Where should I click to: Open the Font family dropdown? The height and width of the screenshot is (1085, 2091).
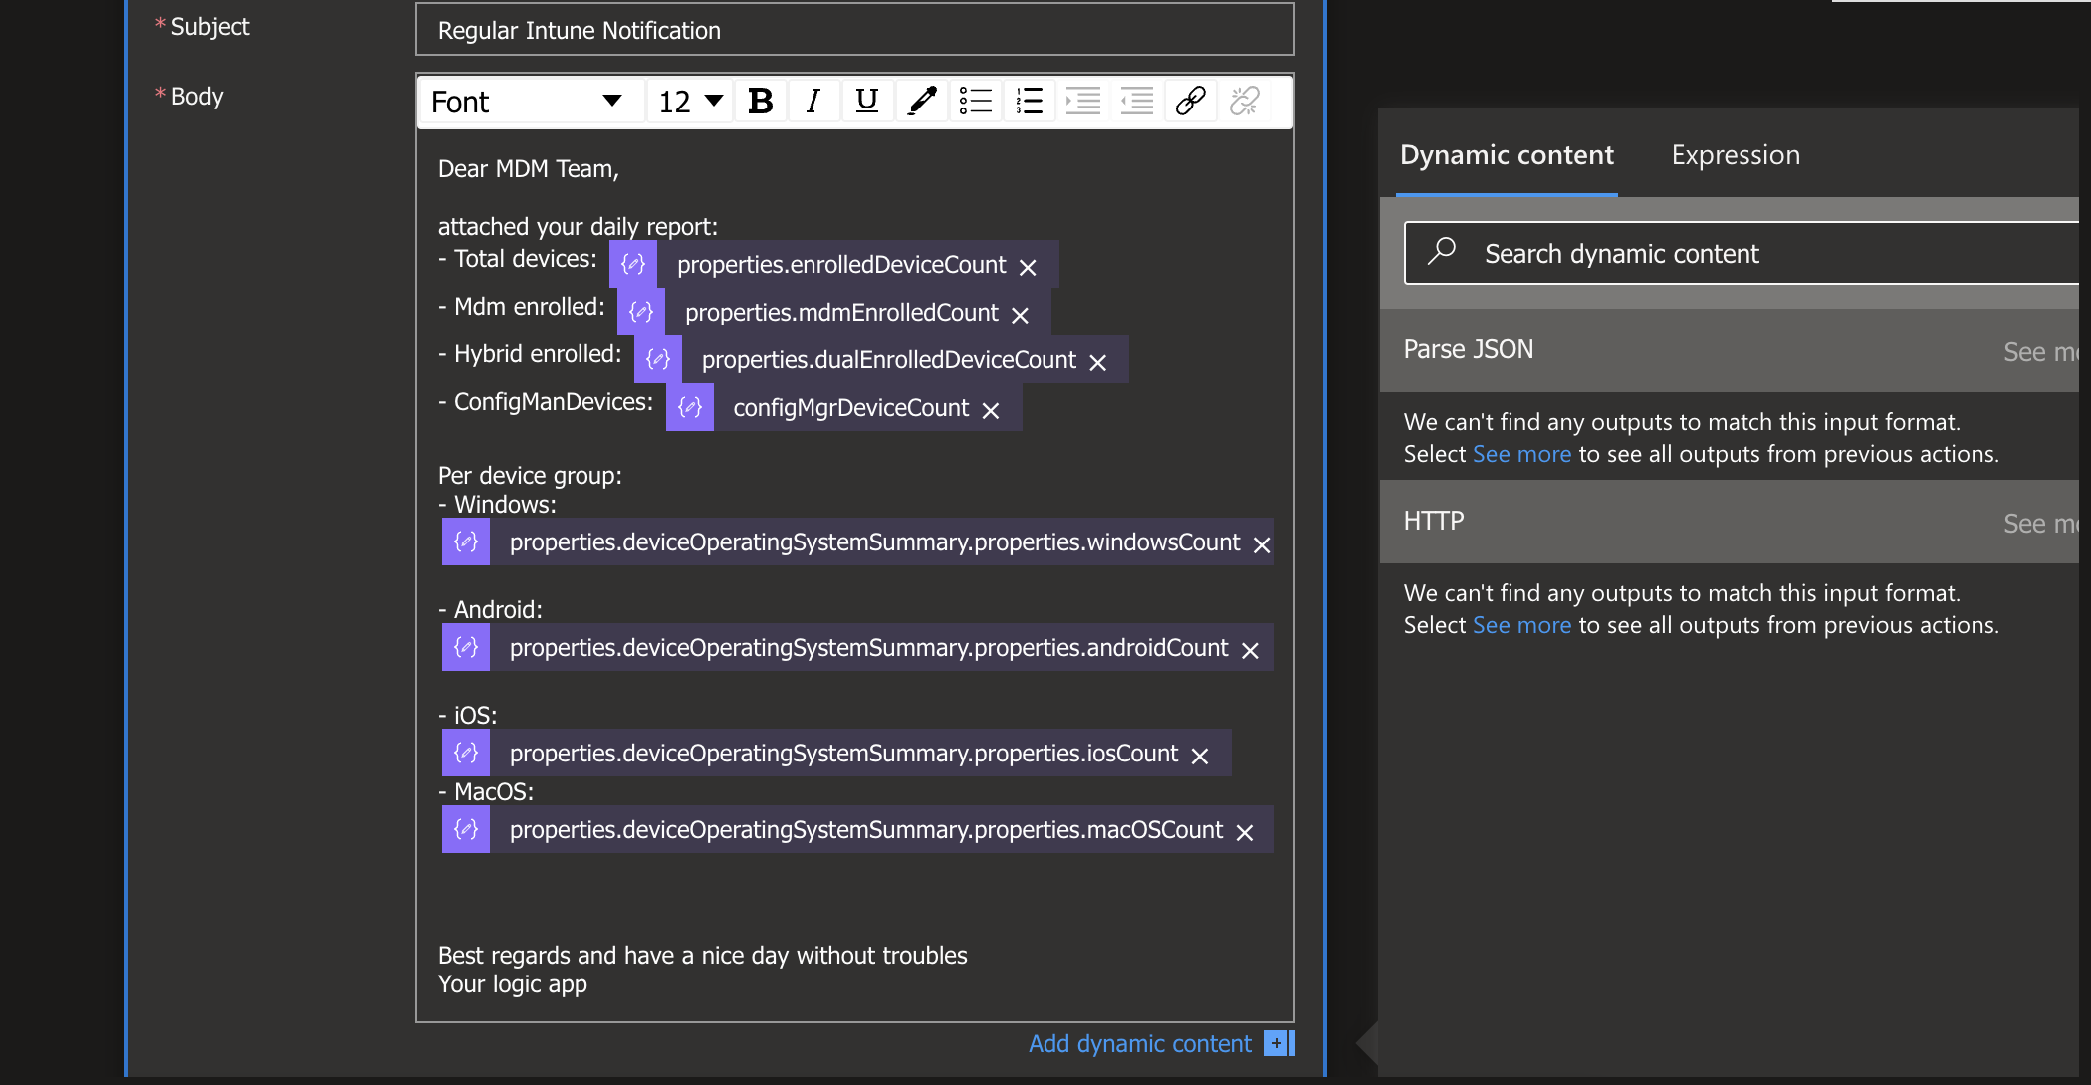click(x=530, y=101)
